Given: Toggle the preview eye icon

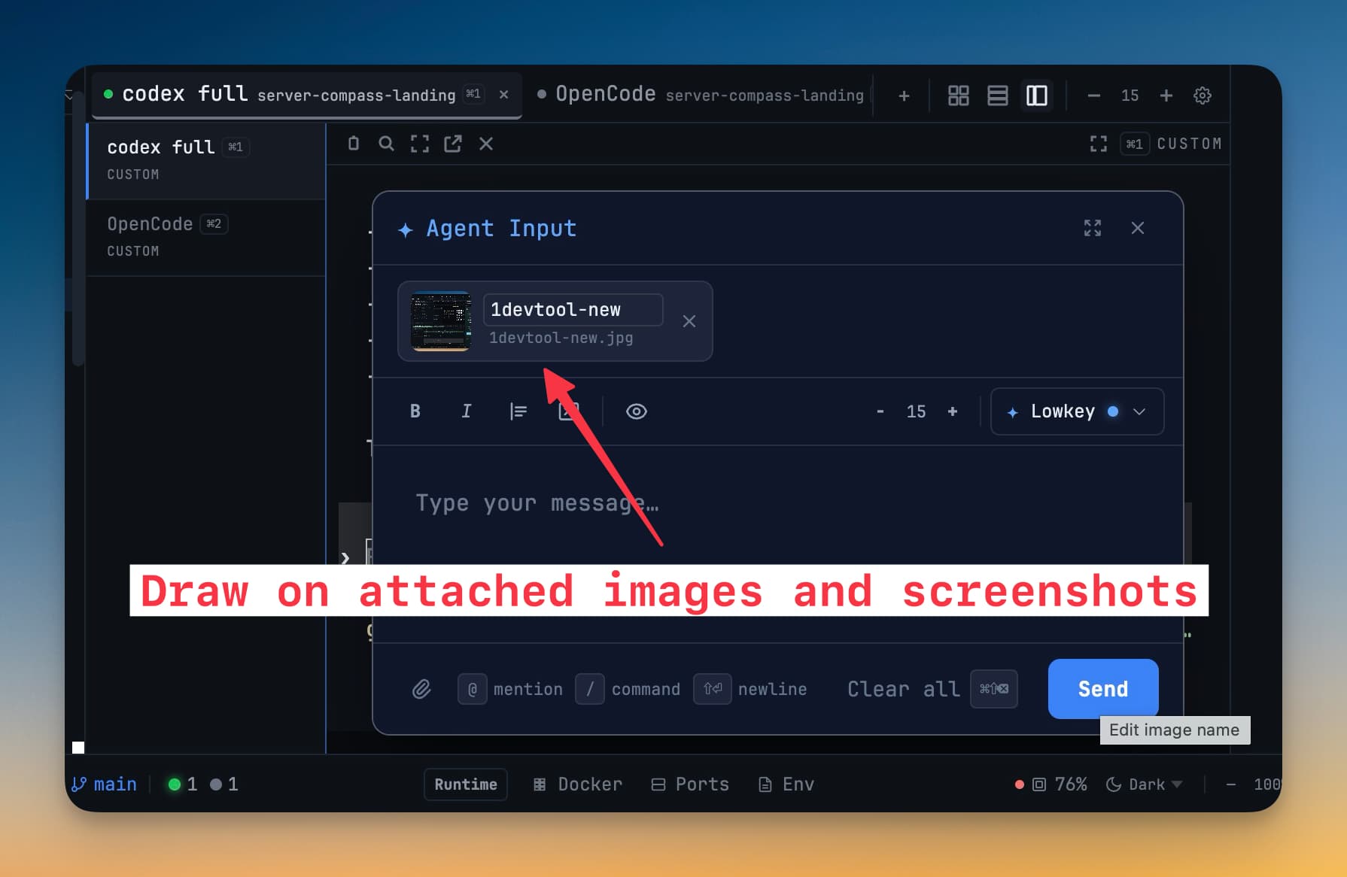Looking at the screenshot, I should pos(636,411).
